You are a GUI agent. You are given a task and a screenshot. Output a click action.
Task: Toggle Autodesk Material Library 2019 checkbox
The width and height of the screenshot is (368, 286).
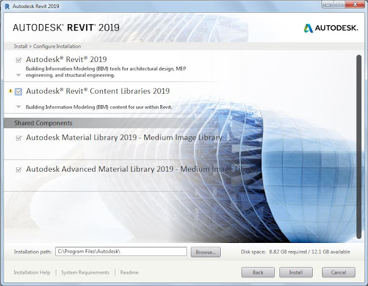18,138
